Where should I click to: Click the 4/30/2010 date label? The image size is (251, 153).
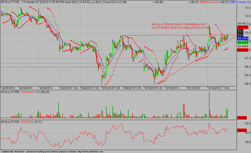46,88
